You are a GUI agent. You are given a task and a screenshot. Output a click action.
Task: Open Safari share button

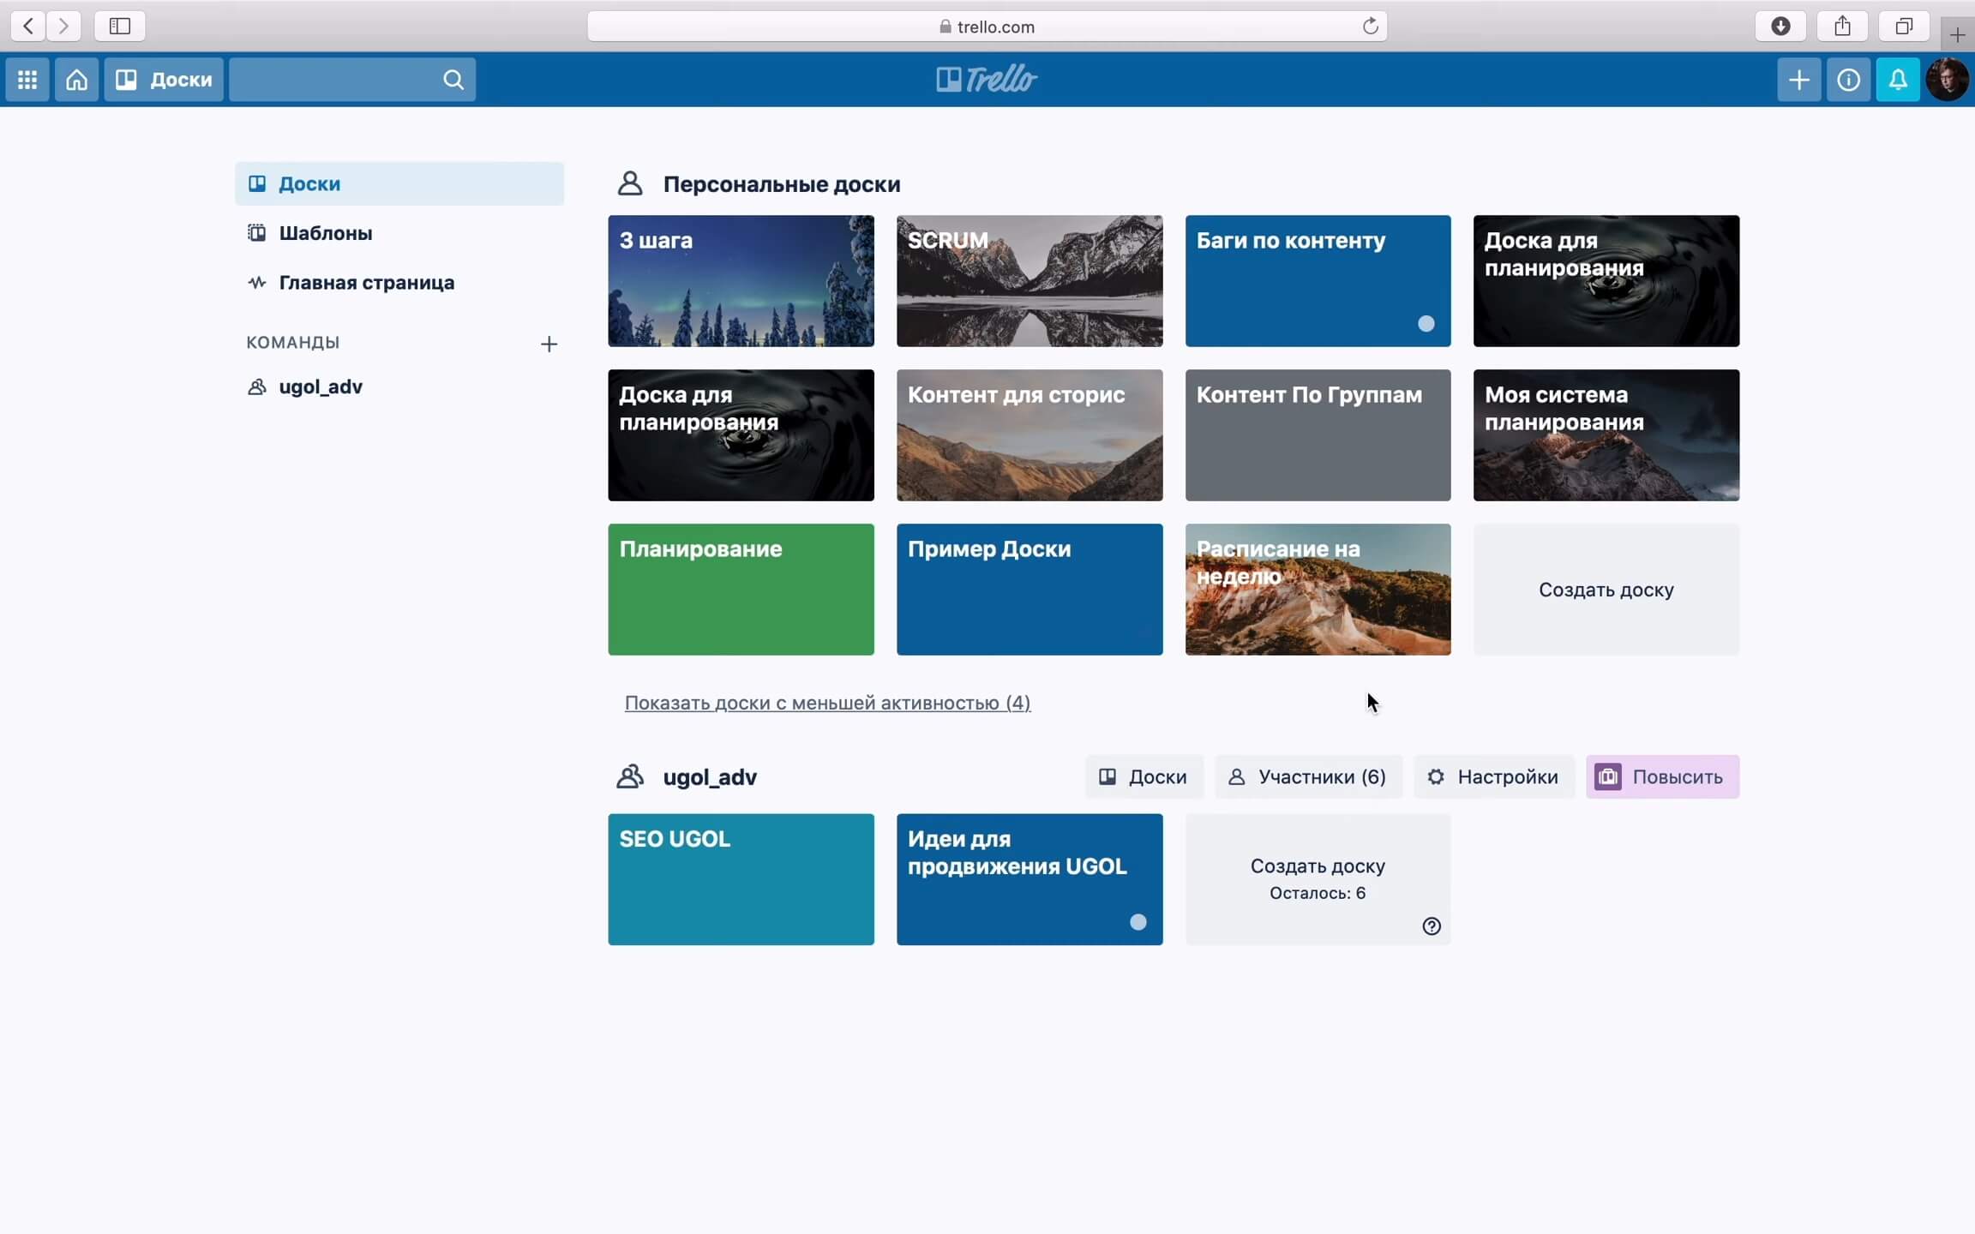tap(1842, 26)
